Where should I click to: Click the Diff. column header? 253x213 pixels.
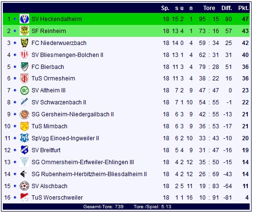coord(227,8)
